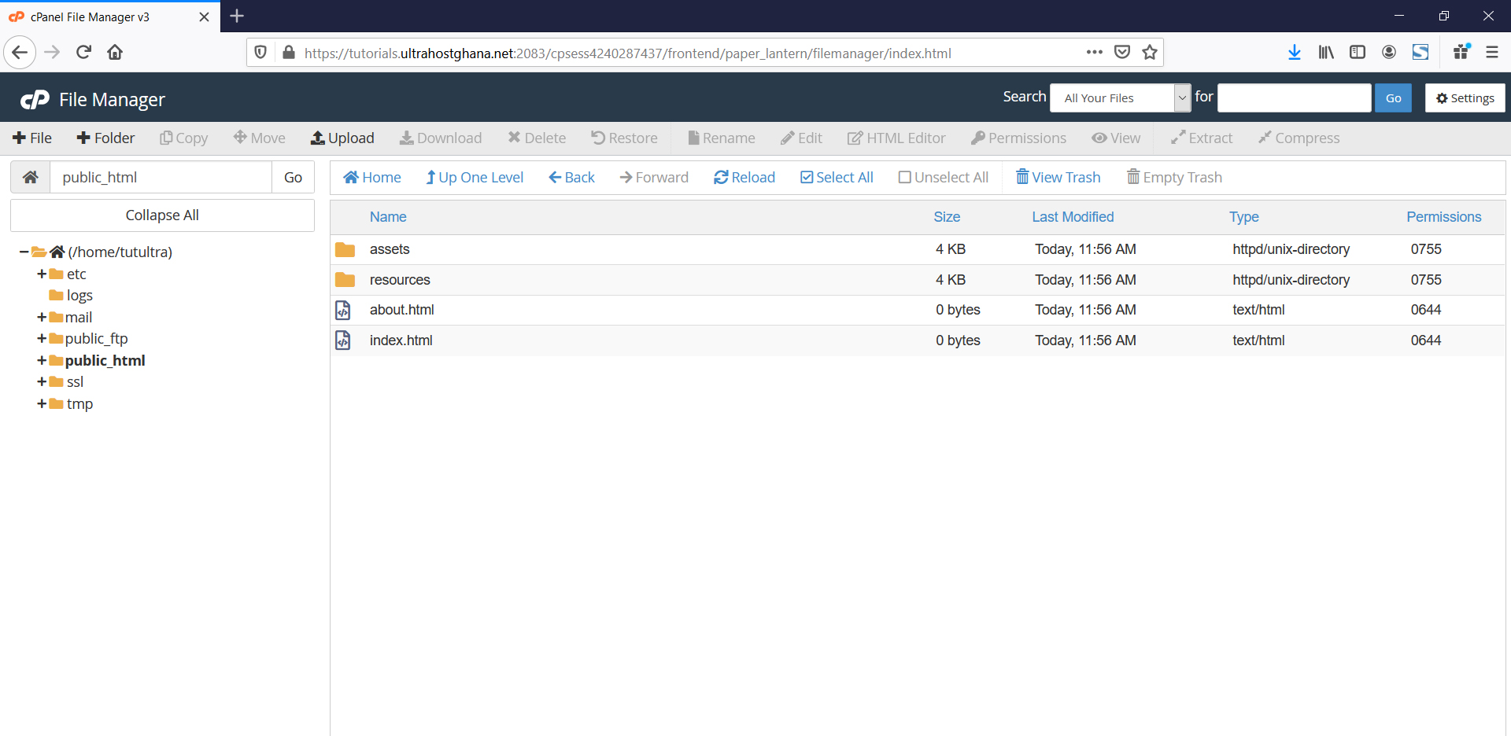This screenshot has width=1511, height=736.
Task: Click the Delete toolbar button
Action: pyautogui.click(x=537, y=138)
